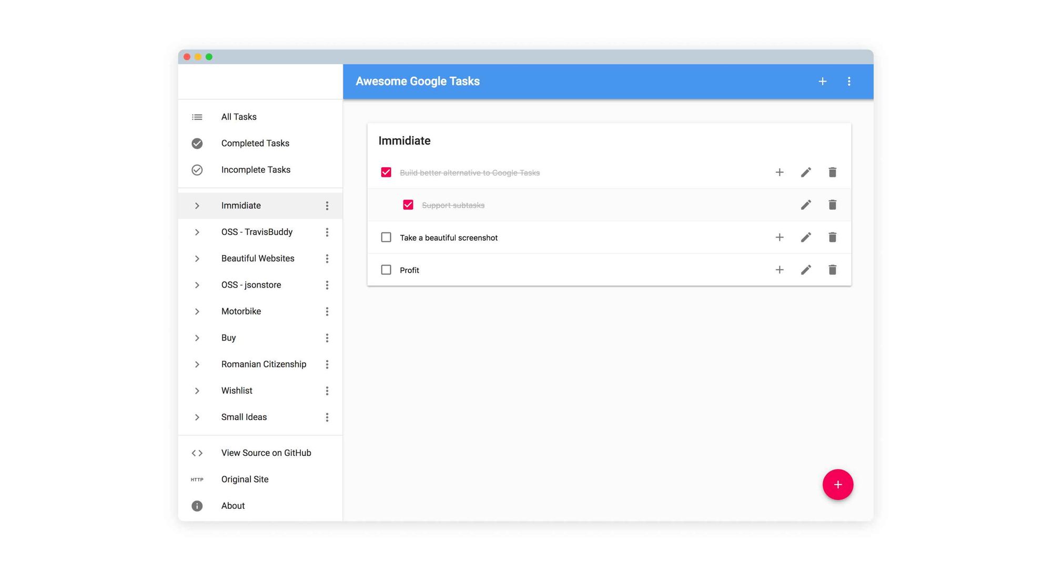Toggle the checkbox for Profit task
The height and width of the screenshot is (572, 1052).
coord(386,270)
